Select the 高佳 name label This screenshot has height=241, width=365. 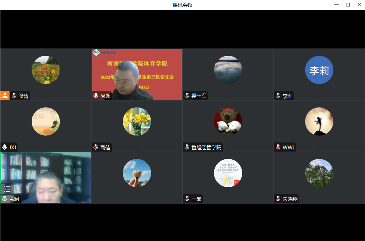[x=105, y=147]
